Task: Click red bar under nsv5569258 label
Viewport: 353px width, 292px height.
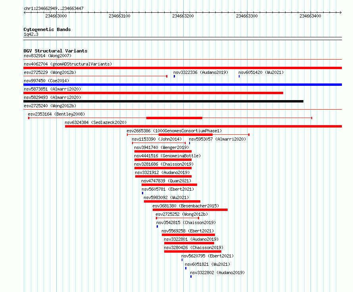Action: 188,235
